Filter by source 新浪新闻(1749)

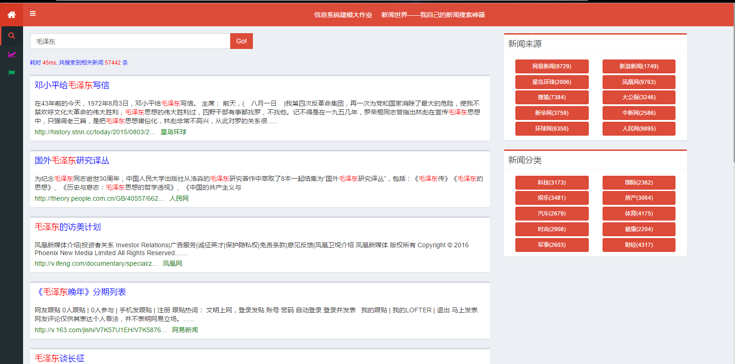click(x=639, y=66)
